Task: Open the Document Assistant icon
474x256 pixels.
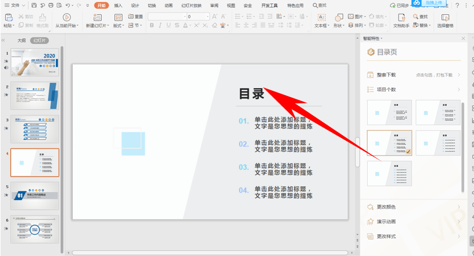Action: click(x=401, y=18)
